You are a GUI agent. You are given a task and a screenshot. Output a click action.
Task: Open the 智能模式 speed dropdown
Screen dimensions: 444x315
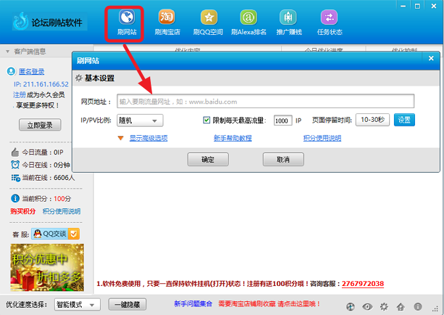[x=77, y=305]
